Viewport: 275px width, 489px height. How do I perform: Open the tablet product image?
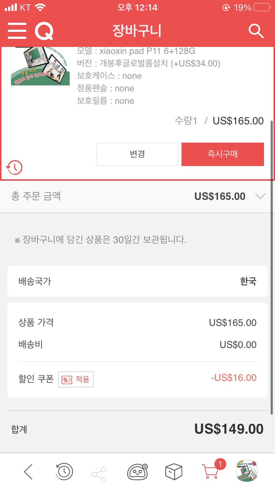coord(40,66)
